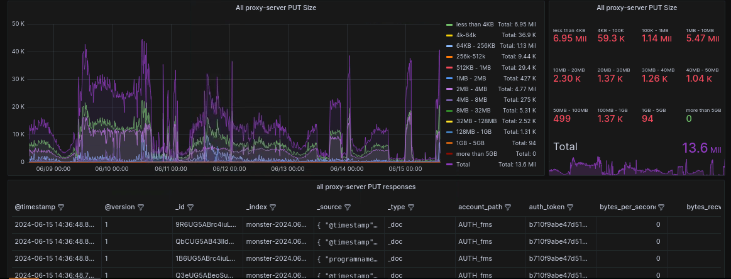This screenshot has width=731, height=279.
Task: Toggle the '4MB - 8MB' legend series
Action: coord(472,100)
